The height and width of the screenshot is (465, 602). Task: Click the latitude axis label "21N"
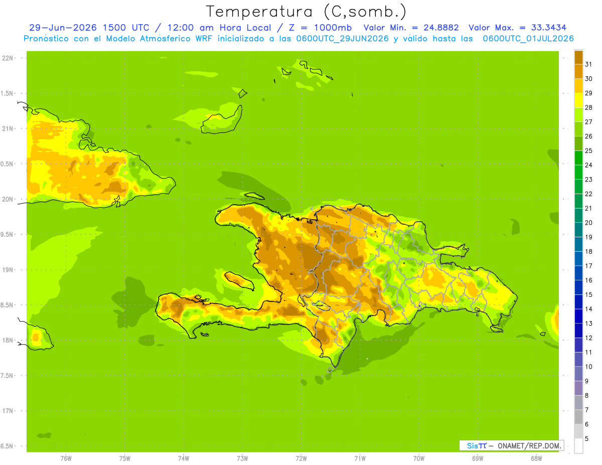(x=8, y=128)
